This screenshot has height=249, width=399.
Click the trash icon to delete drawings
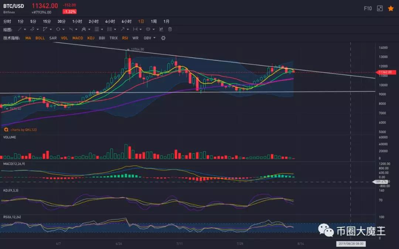coord(170,30)
